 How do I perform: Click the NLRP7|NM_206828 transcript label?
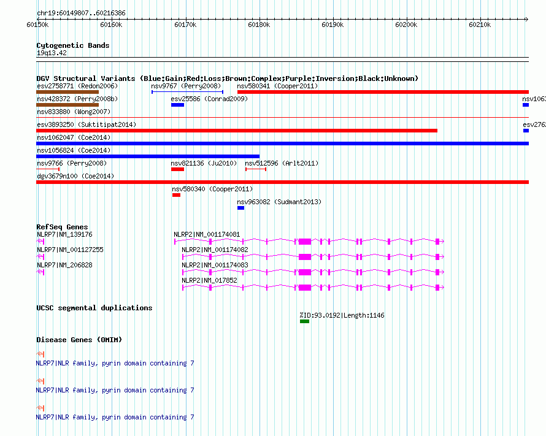[64, 265]
